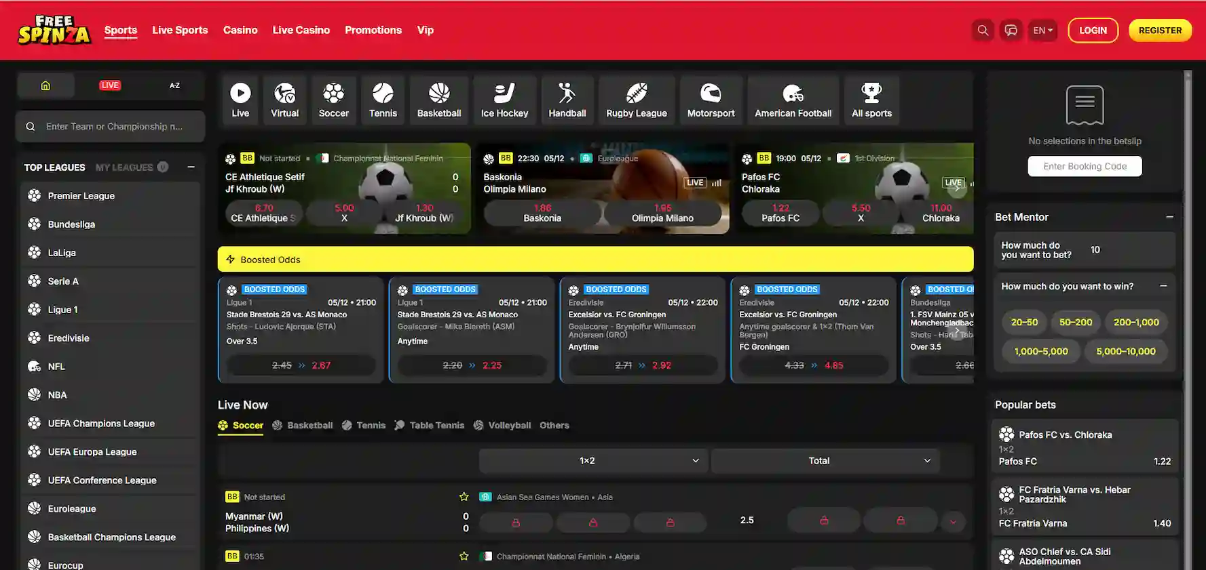Favorite the Myanmar (W) match star

click(464, 497)
